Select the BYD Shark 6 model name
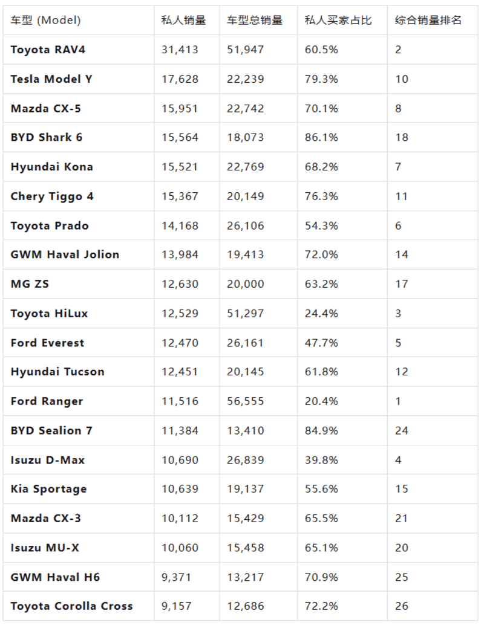484x628 pixels. coord(47,137)
